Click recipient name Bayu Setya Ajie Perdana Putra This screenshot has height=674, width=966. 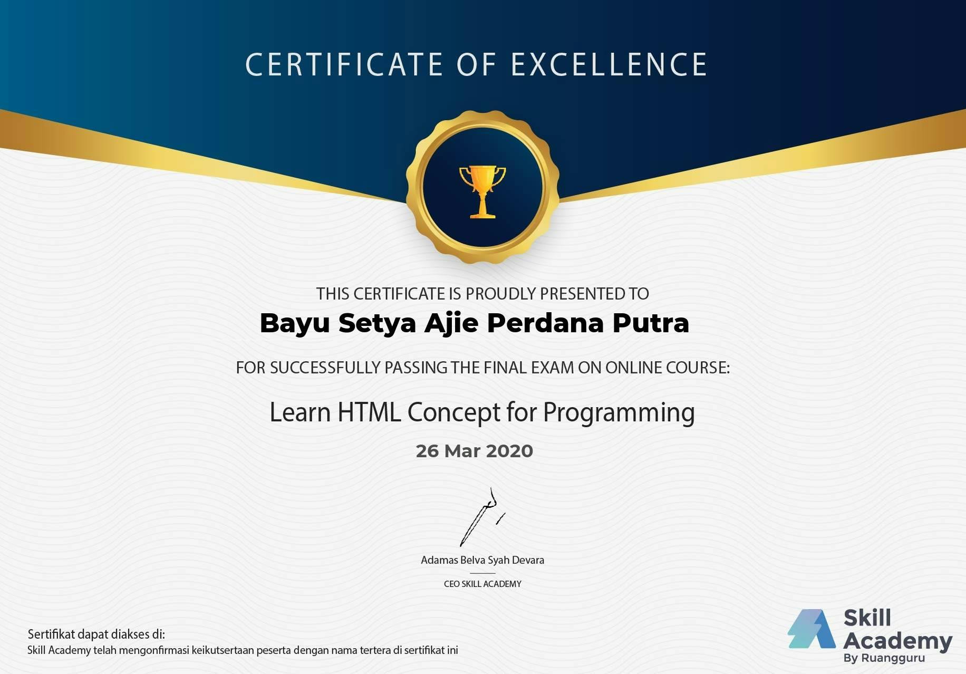(x=475, y=323)
